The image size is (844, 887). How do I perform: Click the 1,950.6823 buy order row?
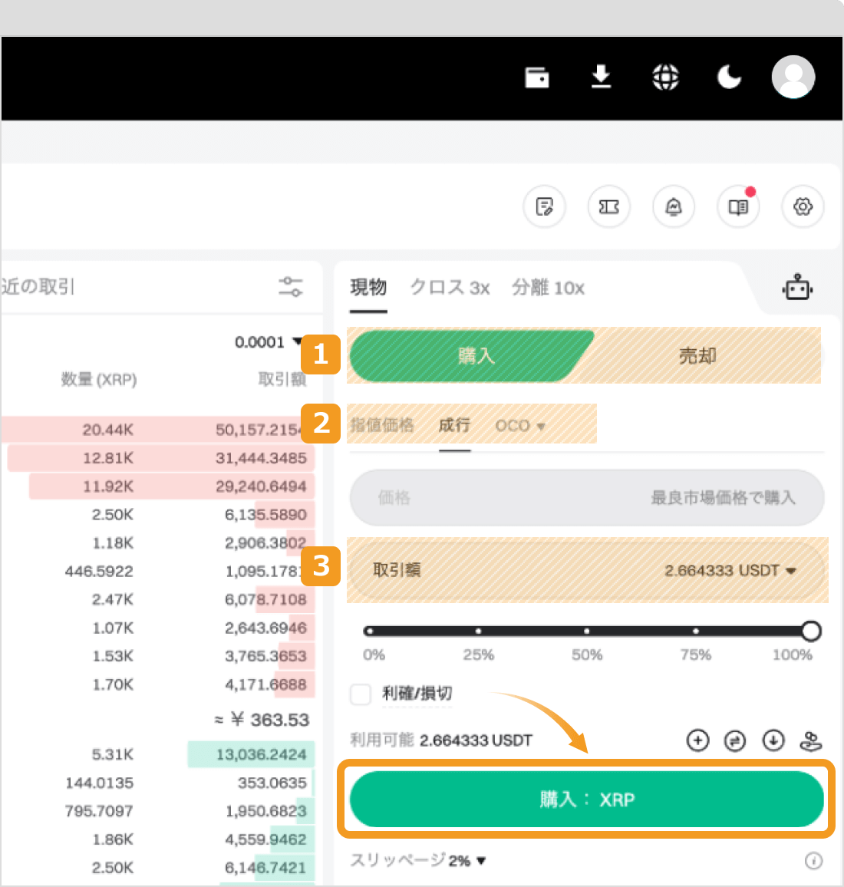[x=157, y=810]
